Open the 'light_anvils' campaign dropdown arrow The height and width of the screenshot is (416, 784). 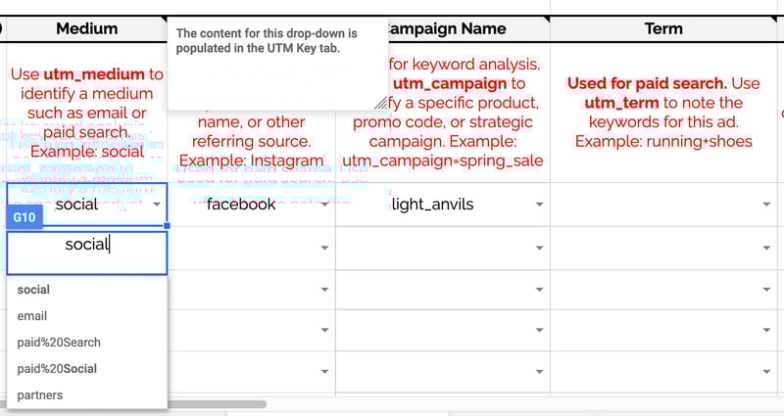coord(539,205)
